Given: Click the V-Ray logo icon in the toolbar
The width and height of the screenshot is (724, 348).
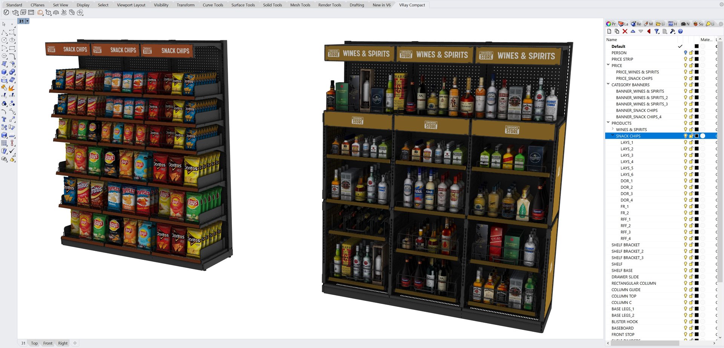Looking at the screenshot, I should [6, 12].
